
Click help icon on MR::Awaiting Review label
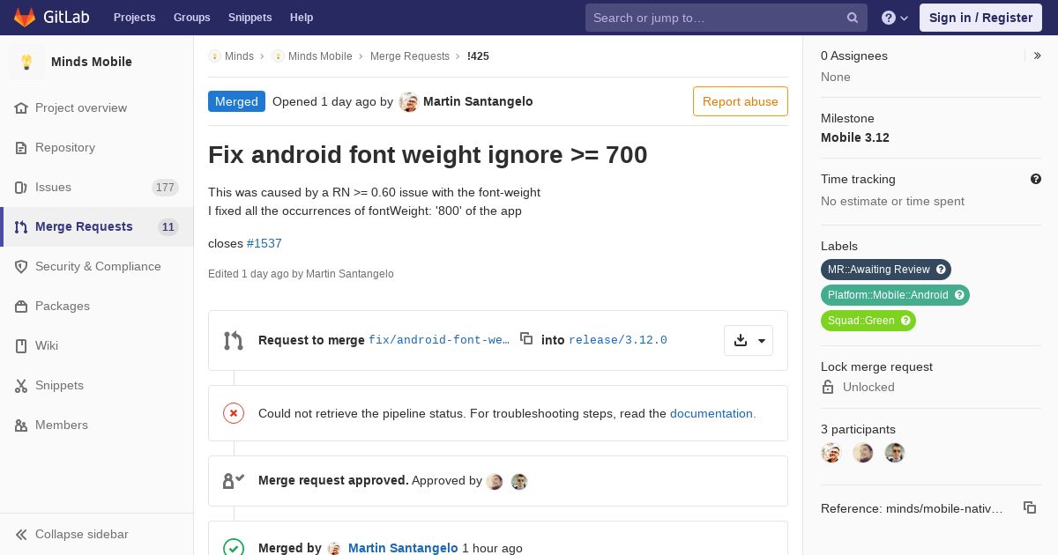(941, 270)
